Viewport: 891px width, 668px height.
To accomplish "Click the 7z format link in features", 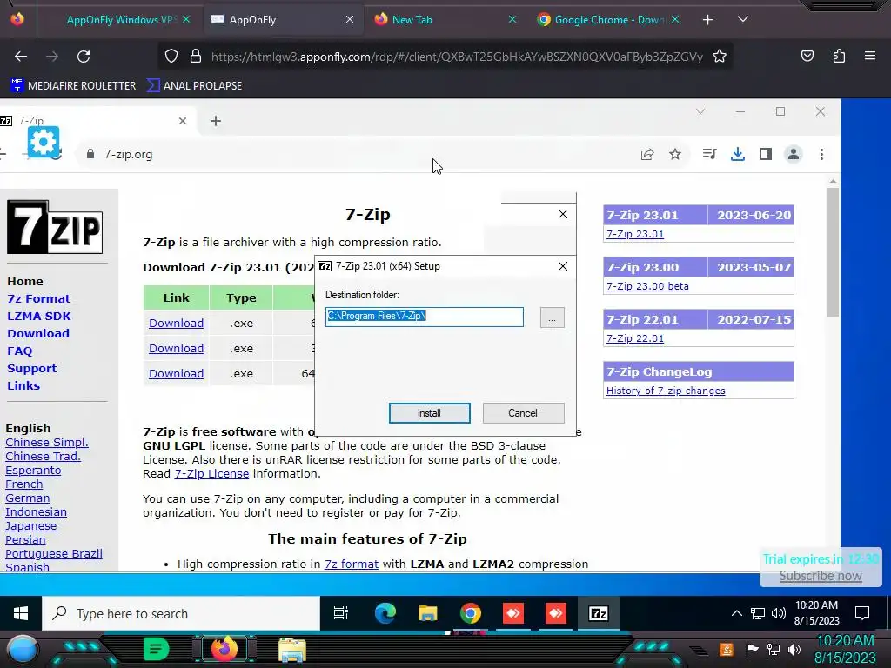I will tap(352, 564).
